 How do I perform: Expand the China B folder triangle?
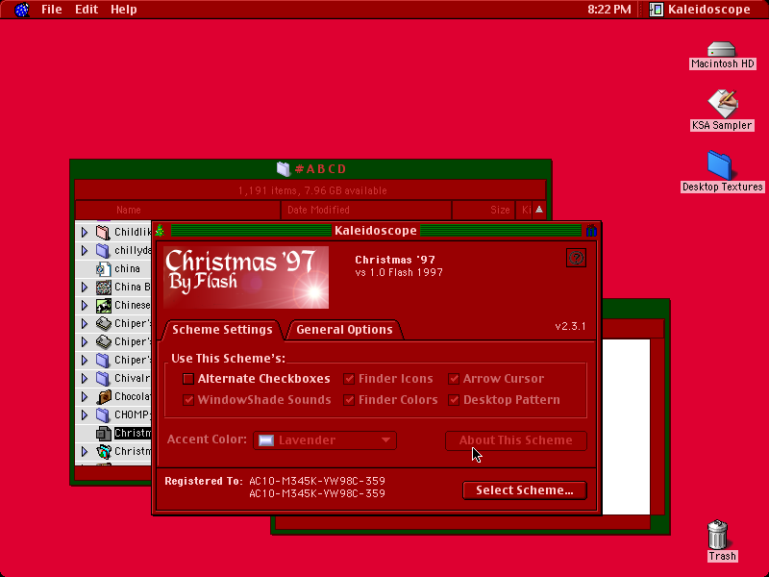click(x=85, y=287)
